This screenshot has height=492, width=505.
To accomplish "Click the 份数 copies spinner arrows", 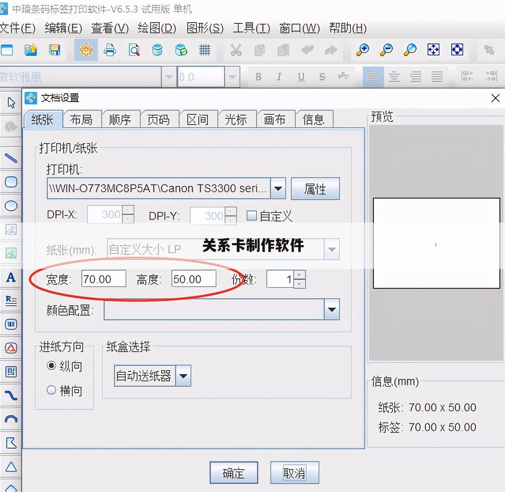I will pyautogui.click(x=300, y=279).
